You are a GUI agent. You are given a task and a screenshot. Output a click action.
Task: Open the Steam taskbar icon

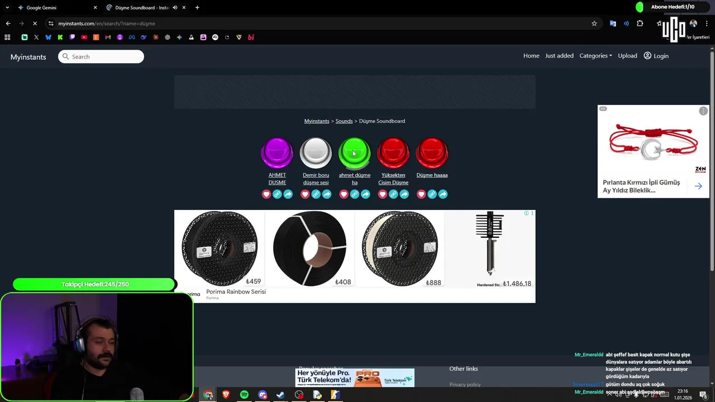(x=280, y=395)
